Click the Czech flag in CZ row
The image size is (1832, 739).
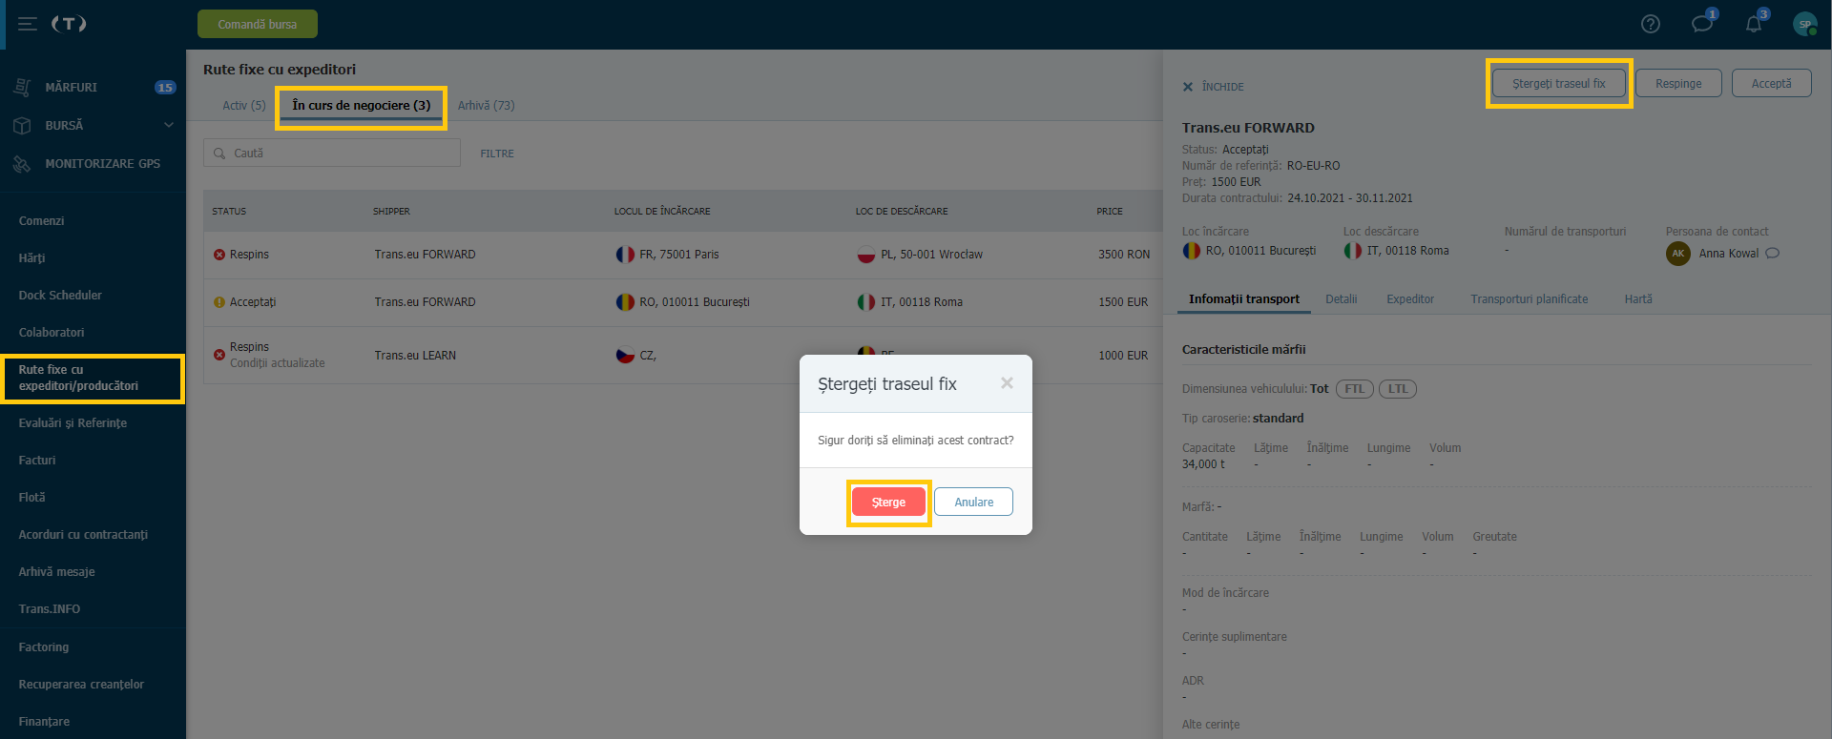point(625,355)
